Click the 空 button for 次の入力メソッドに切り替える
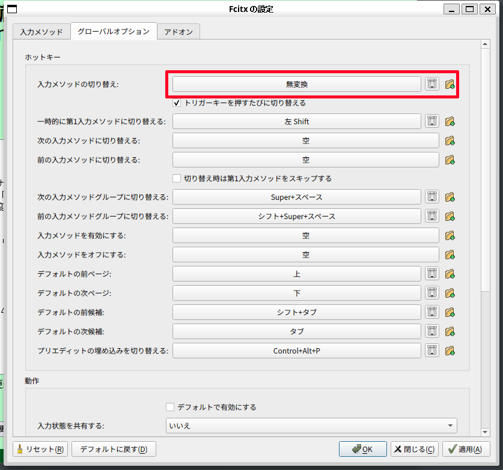503x470 pixels. 306,140
